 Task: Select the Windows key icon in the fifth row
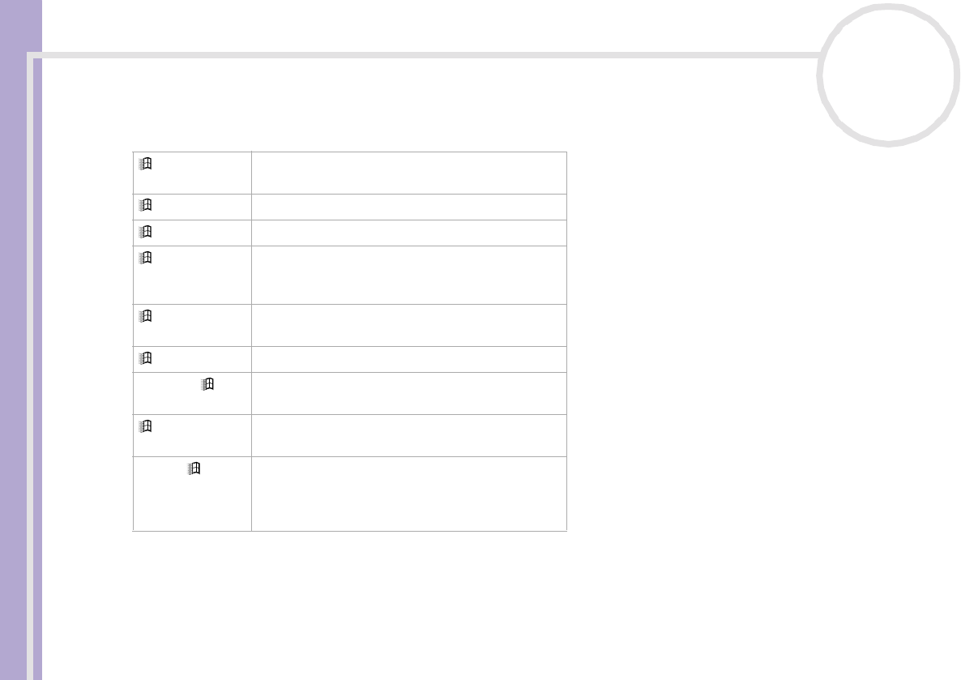pos(145,317)
